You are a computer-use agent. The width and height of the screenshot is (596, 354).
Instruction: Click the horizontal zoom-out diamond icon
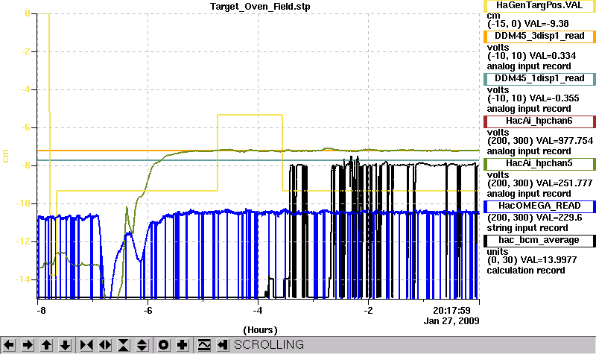pos(105,345)
